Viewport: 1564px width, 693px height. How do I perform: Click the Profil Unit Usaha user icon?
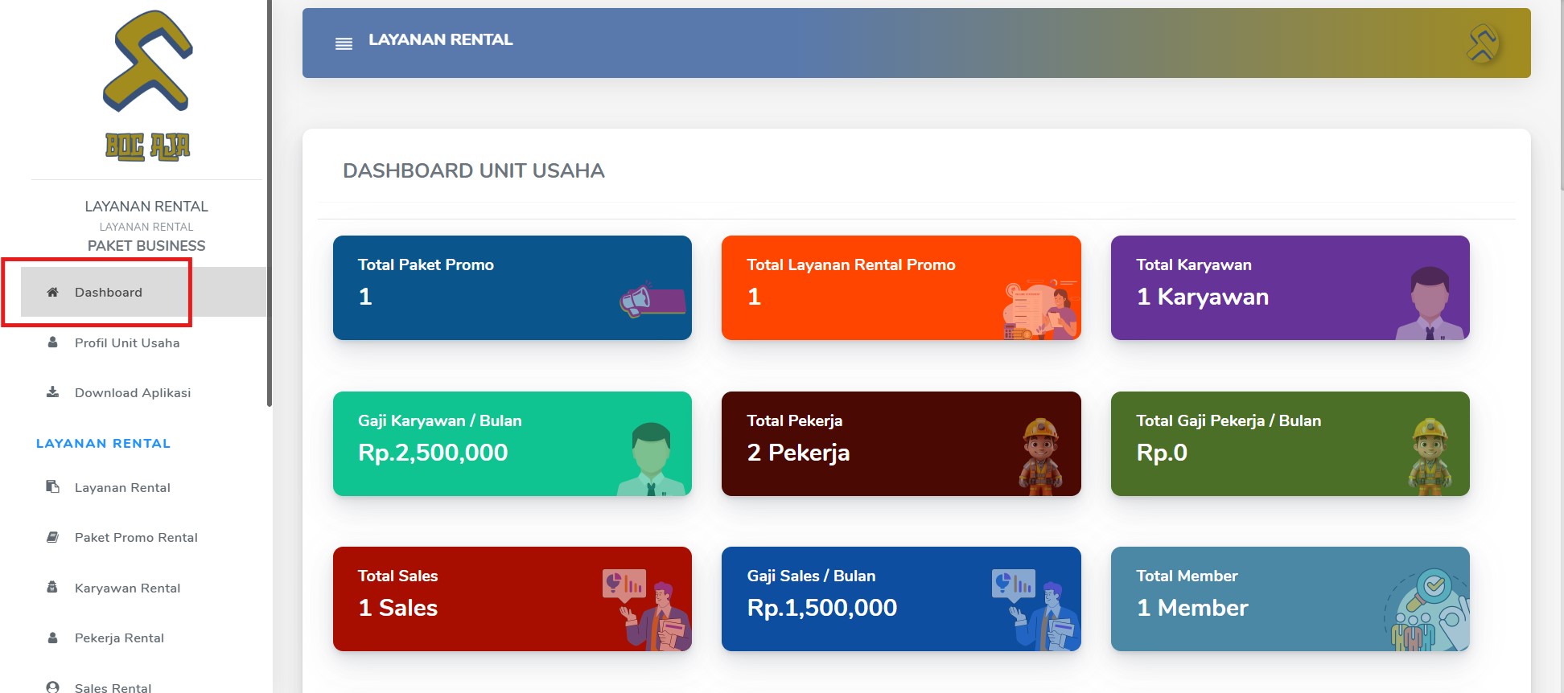(52, 342)
